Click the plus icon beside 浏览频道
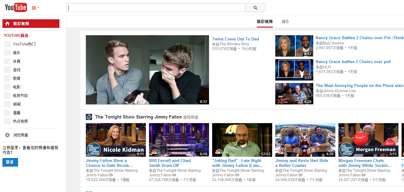The height and width of the screenshot is (192, 404). tap(7, 135)
